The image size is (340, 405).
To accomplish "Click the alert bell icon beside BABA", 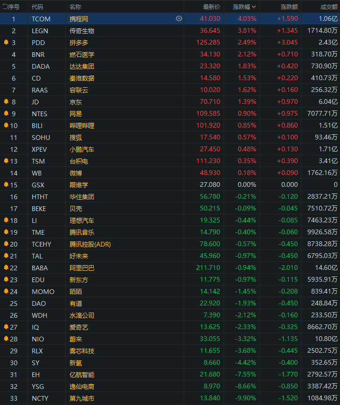I will (6, 267).
